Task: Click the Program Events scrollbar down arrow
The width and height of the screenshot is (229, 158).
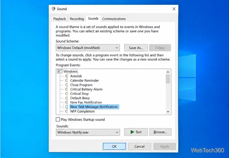Action: 168,112
